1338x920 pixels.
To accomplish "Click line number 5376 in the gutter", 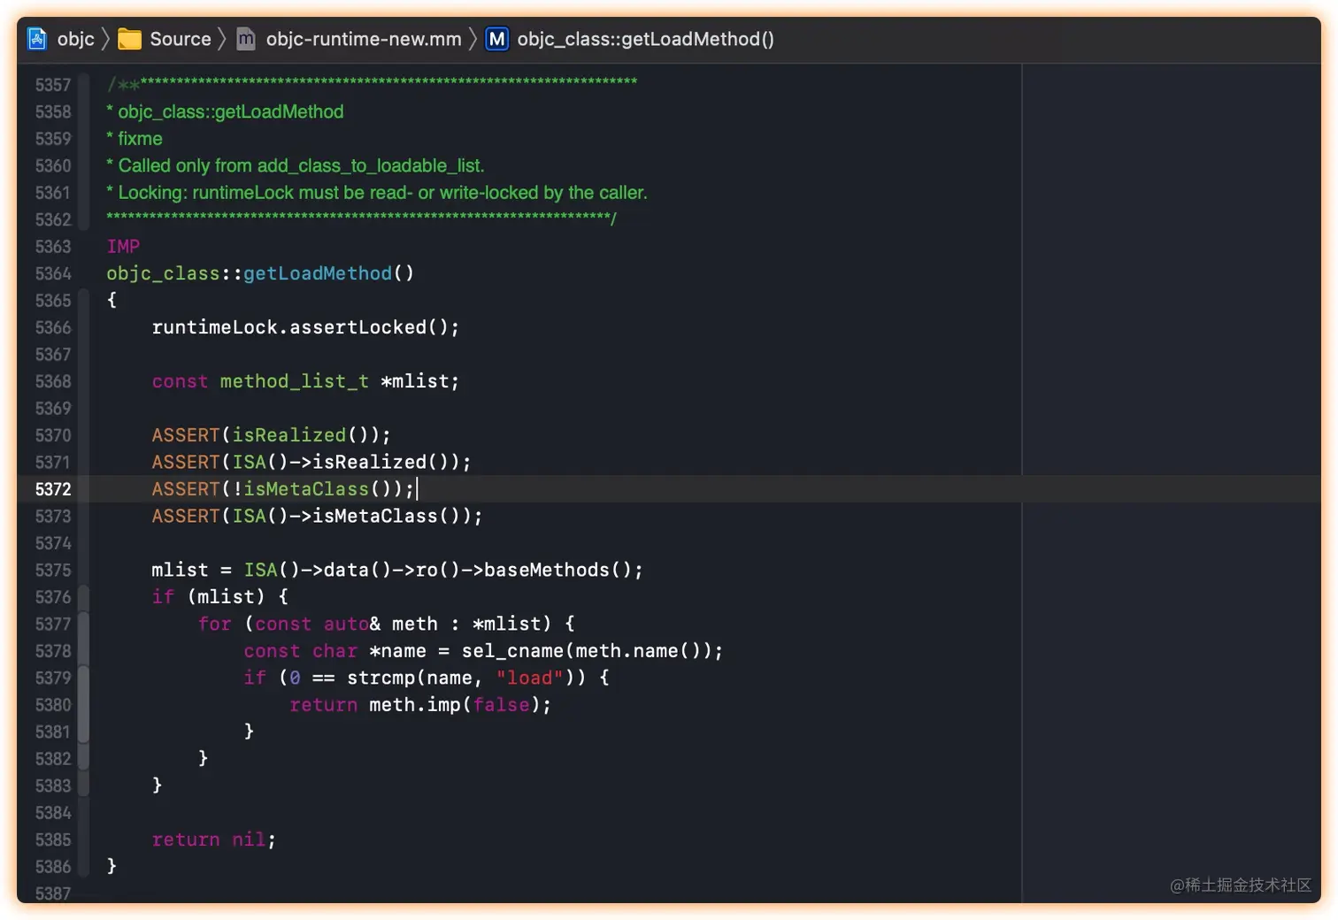I will pos(53,597).
